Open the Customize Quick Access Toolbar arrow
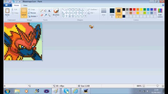The width and height of the screenshot is (168, 94). pos(20,2)
